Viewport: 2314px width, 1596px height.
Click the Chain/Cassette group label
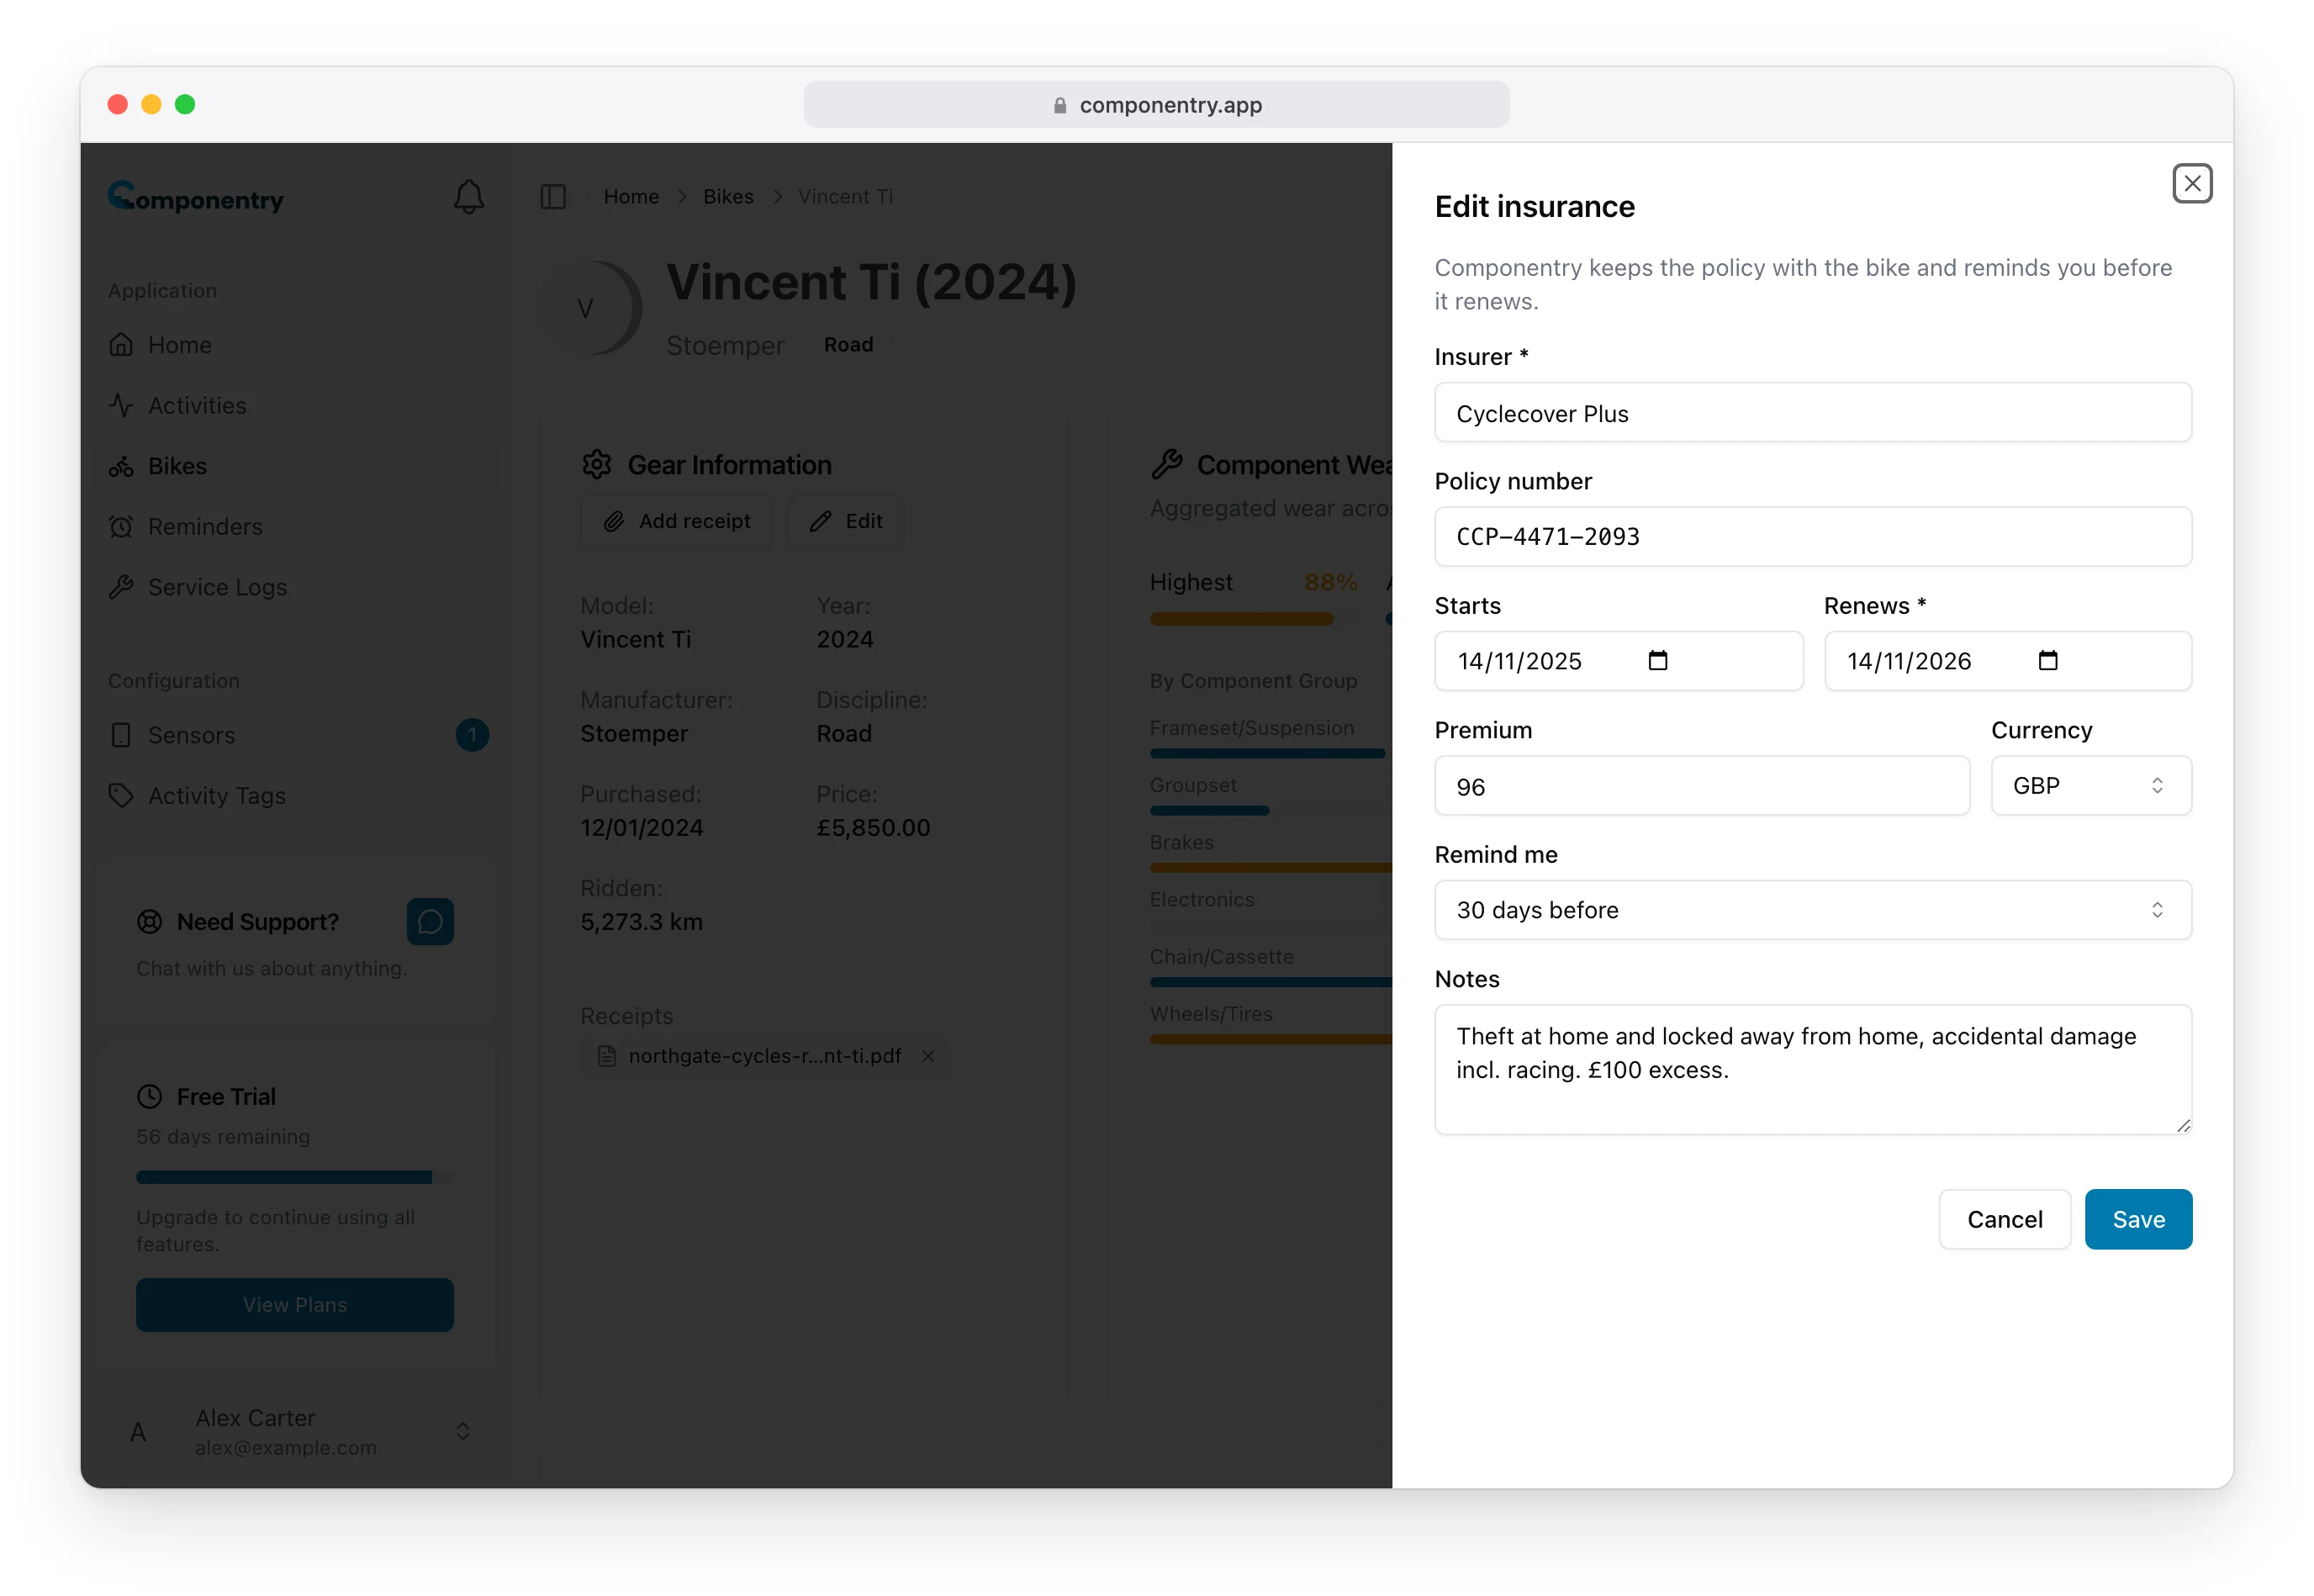click(1221, 957)
